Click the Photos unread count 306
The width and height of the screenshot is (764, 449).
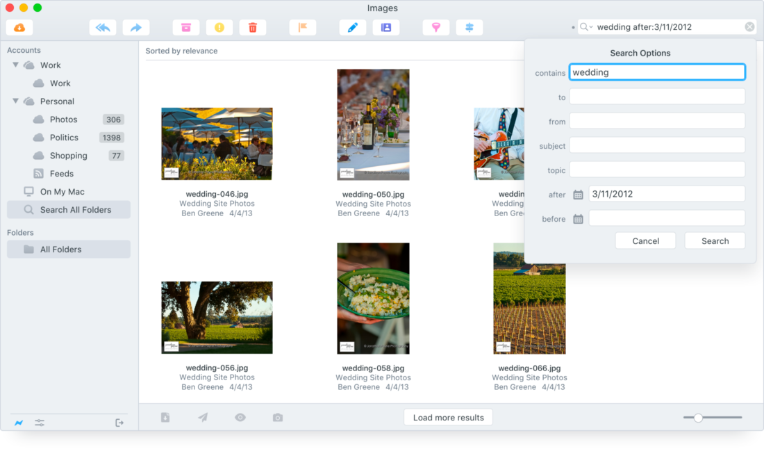(x=113, y=120)
